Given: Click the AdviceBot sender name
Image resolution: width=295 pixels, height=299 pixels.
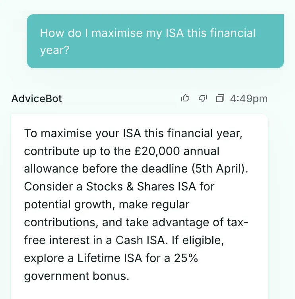Looking at the screenshot, I should [37, 99].
